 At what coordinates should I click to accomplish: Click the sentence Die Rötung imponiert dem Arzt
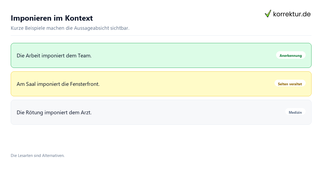pyautogui.click(x=54, y=113)
